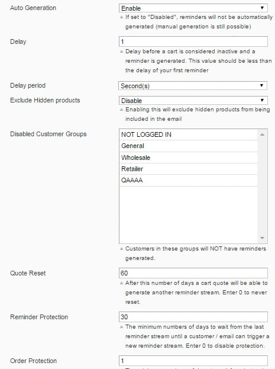Select Wholesale in Disabled Customer Groups
Viewport: 275px width, 369px height.
coord(188,158)
